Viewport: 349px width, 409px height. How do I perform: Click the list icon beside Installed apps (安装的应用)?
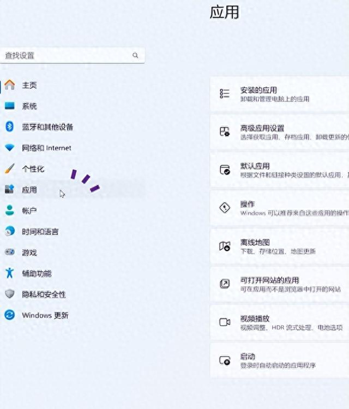coord(225,94)
